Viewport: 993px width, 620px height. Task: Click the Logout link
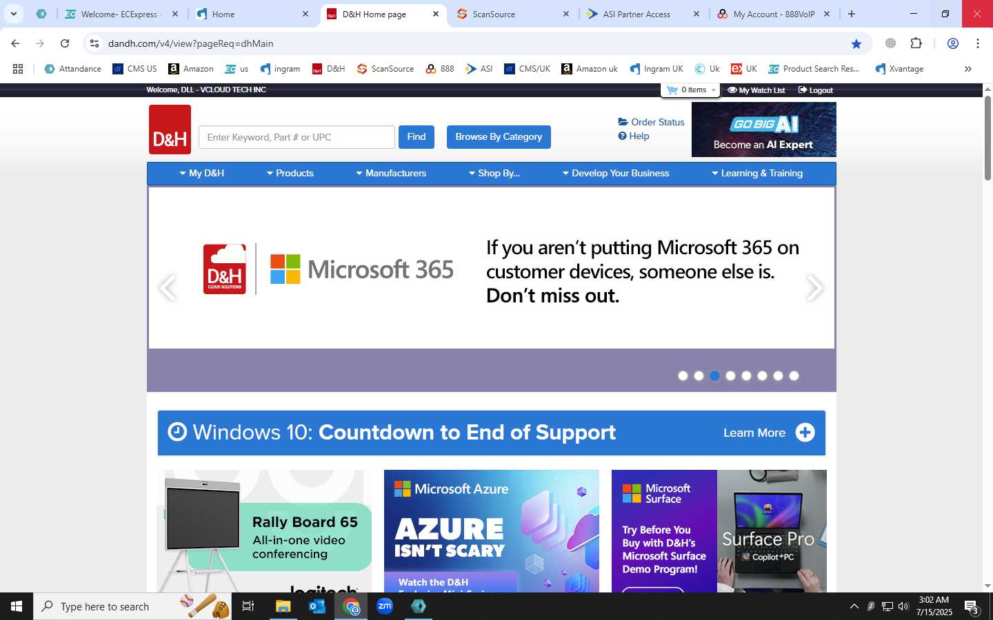(x=815, y=90)
